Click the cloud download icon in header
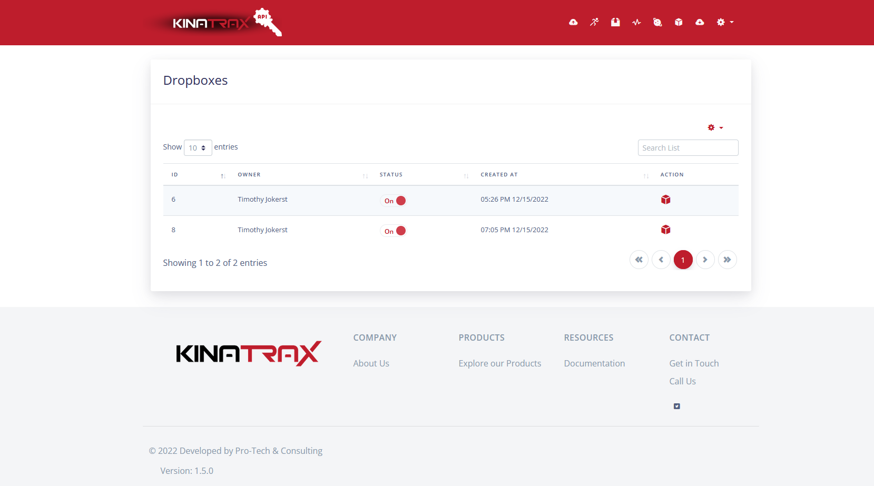 (700, 22)
